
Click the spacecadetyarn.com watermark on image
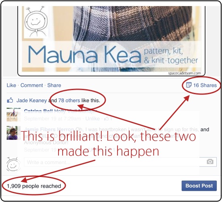(x=184, y=73)
